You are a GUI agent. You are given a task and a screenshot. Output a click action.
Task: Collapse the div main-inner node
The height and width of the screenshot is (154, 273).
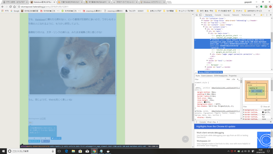(x=209, y=33)
